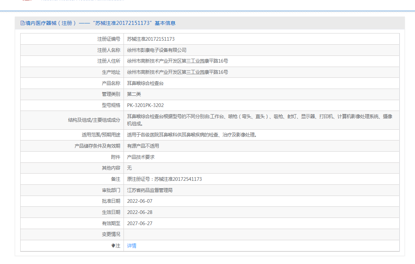Open the 详情 details link
Screen dimensions: 415x264
(131, 246)
